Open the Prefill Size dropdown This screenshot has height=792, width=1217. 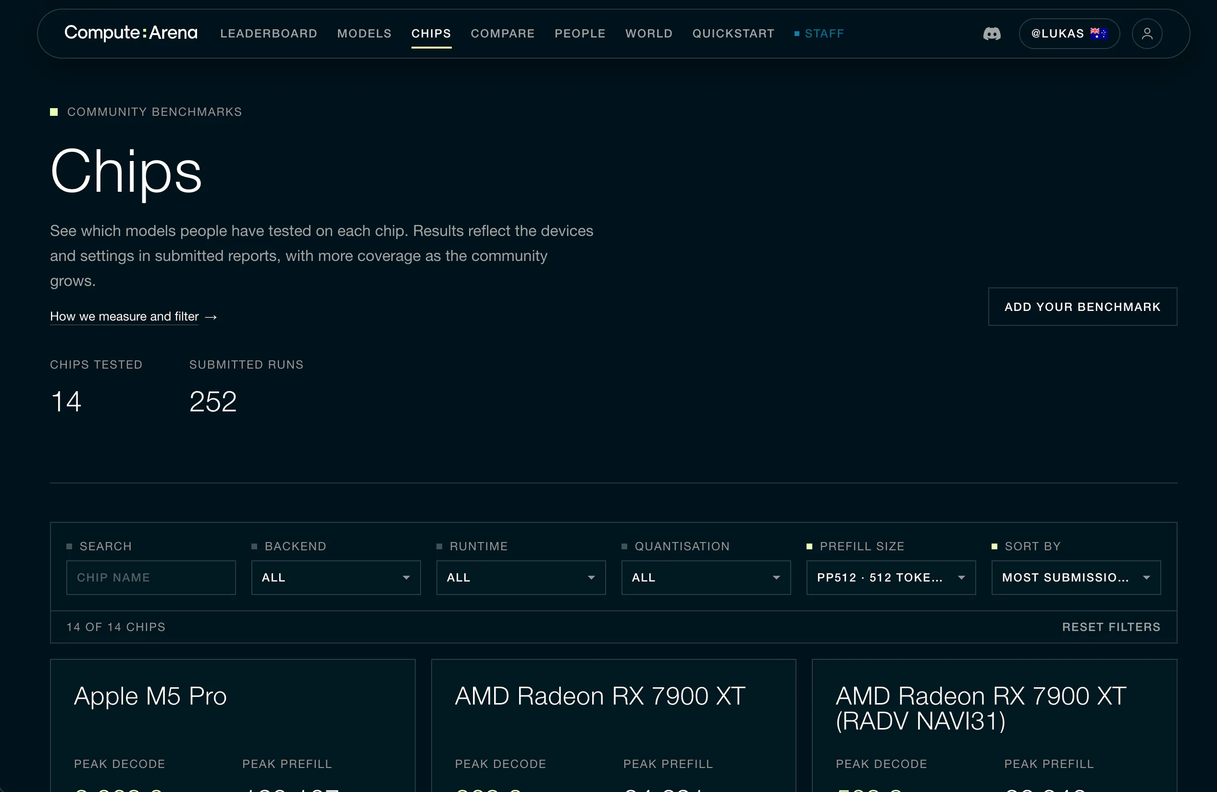pos(891,578)
